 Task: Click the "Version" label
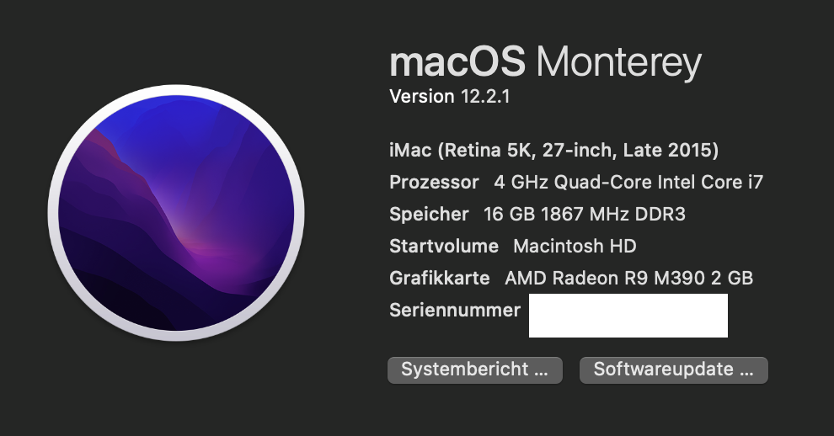(x=421, y=97)
